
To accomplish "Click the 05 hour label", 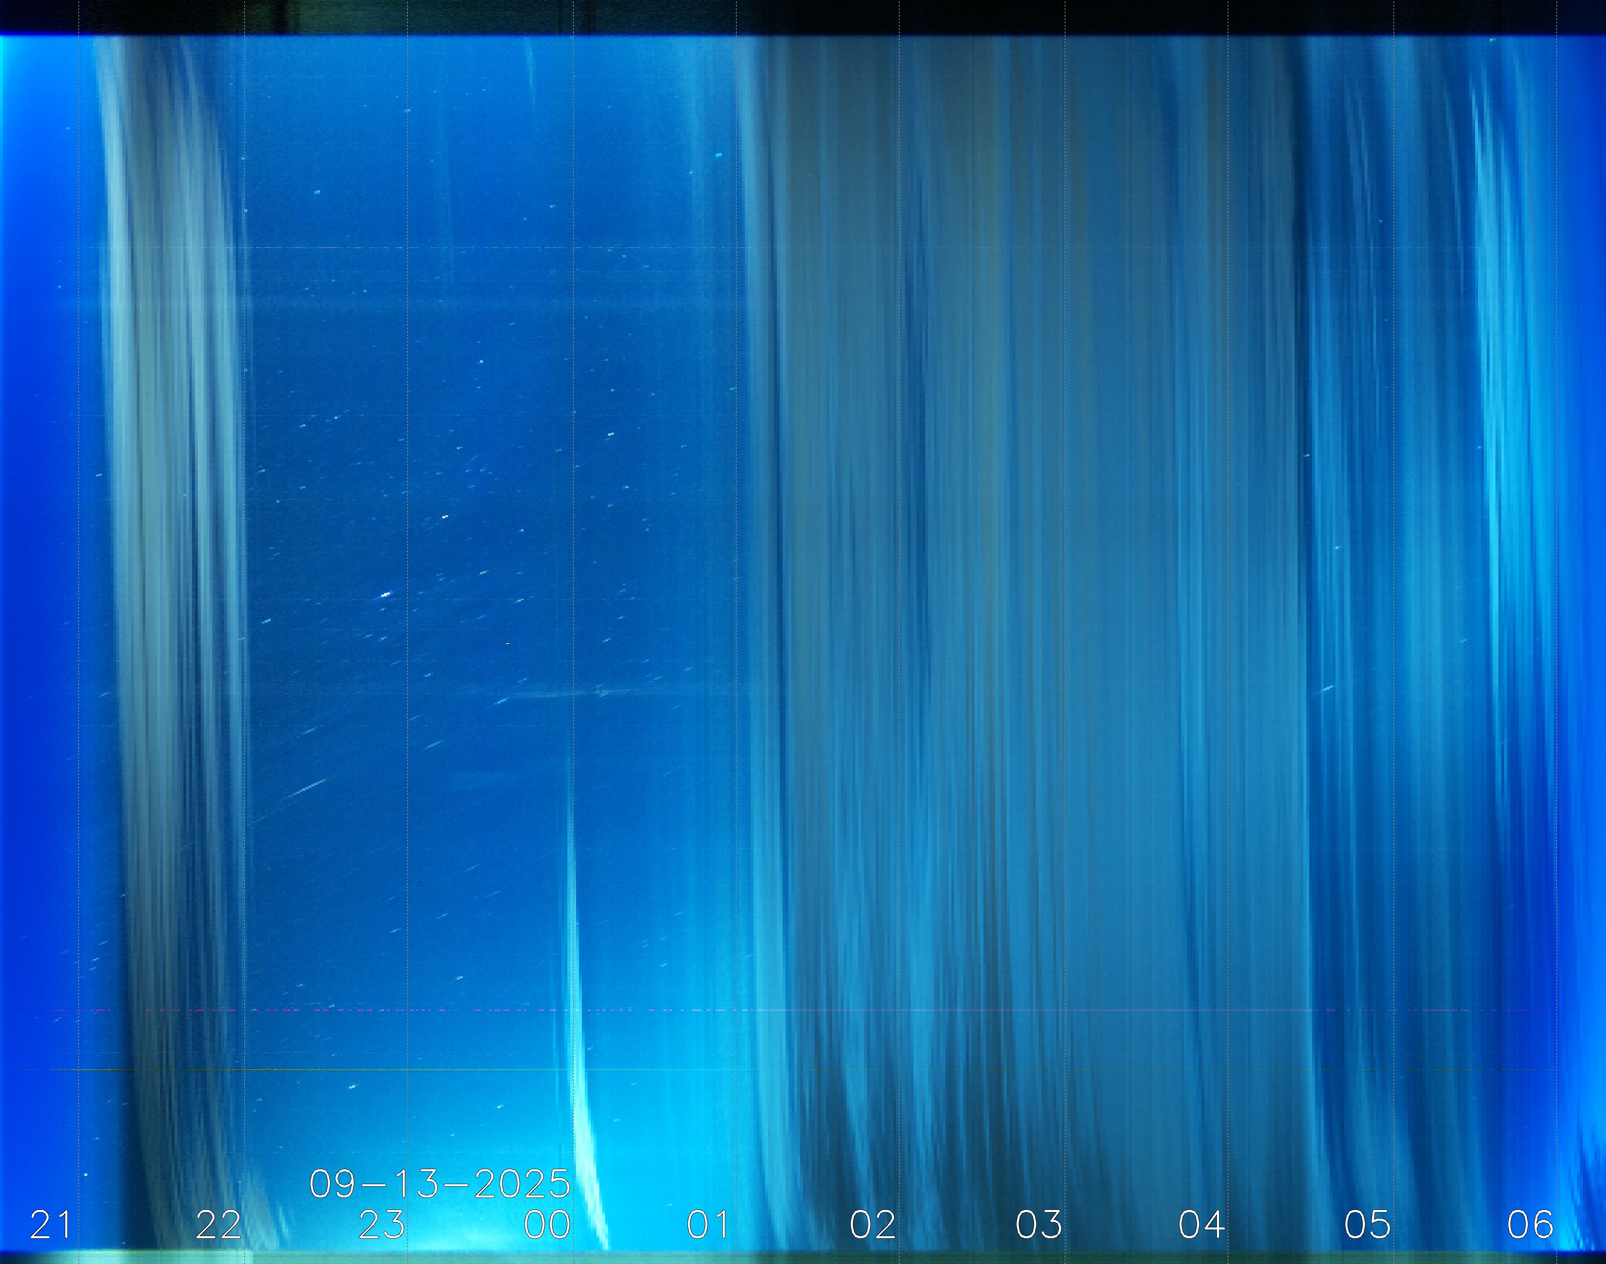I will pyautogui.click(x=1367, y=1225).
